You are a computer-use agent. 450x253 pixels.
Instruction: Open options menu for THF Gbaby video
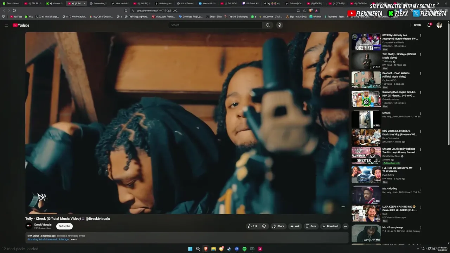pos(421,55)
